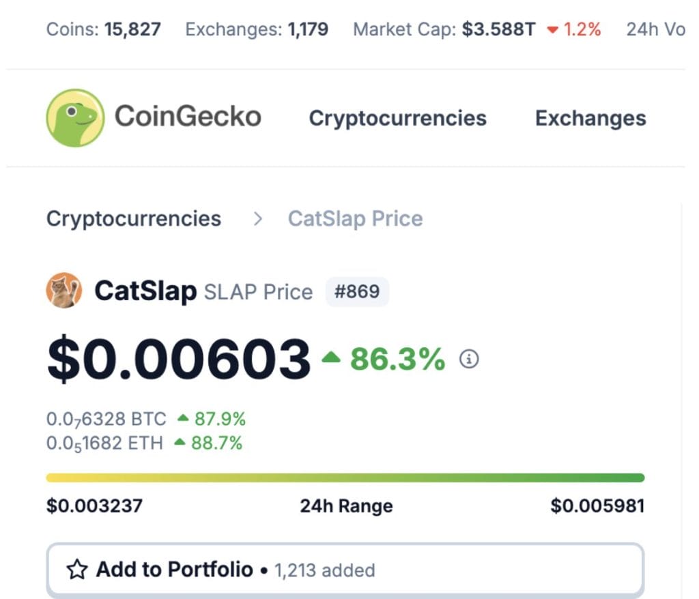
Task: Click the CoinGecko gecko logo icon
Action: pos(75,117)
